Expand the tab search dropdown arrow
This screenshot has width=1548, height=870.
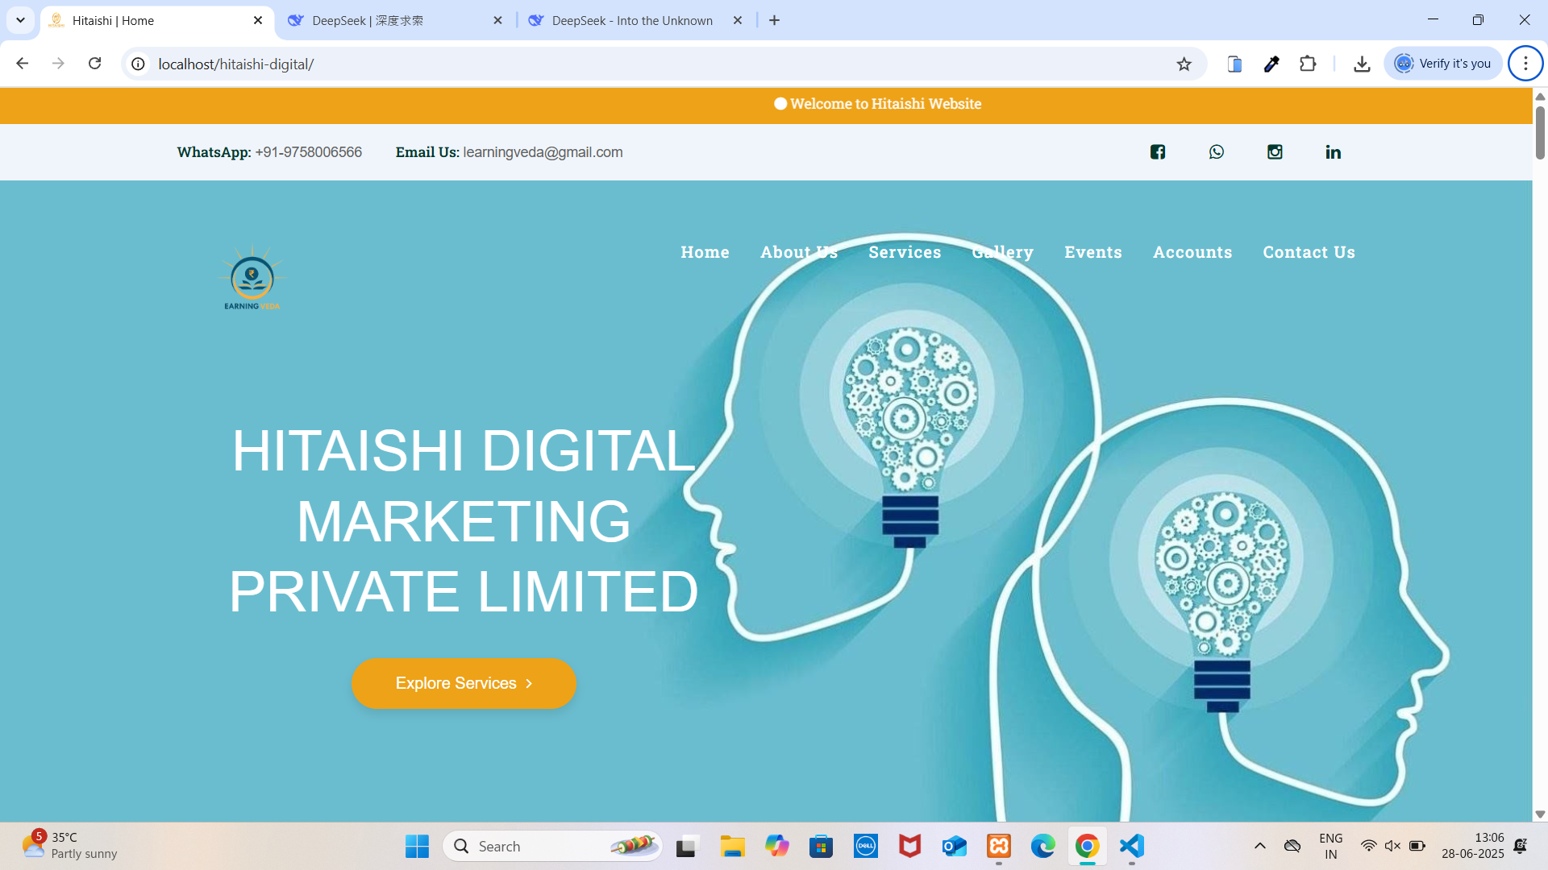coord(20,20)
